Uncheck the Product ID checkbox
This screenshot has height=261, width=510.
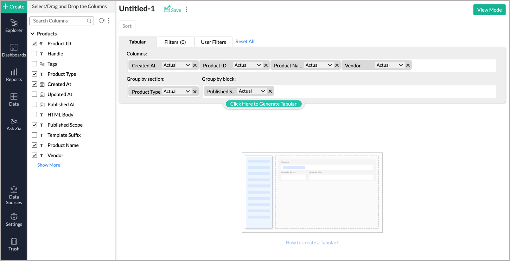click(34, 43)
